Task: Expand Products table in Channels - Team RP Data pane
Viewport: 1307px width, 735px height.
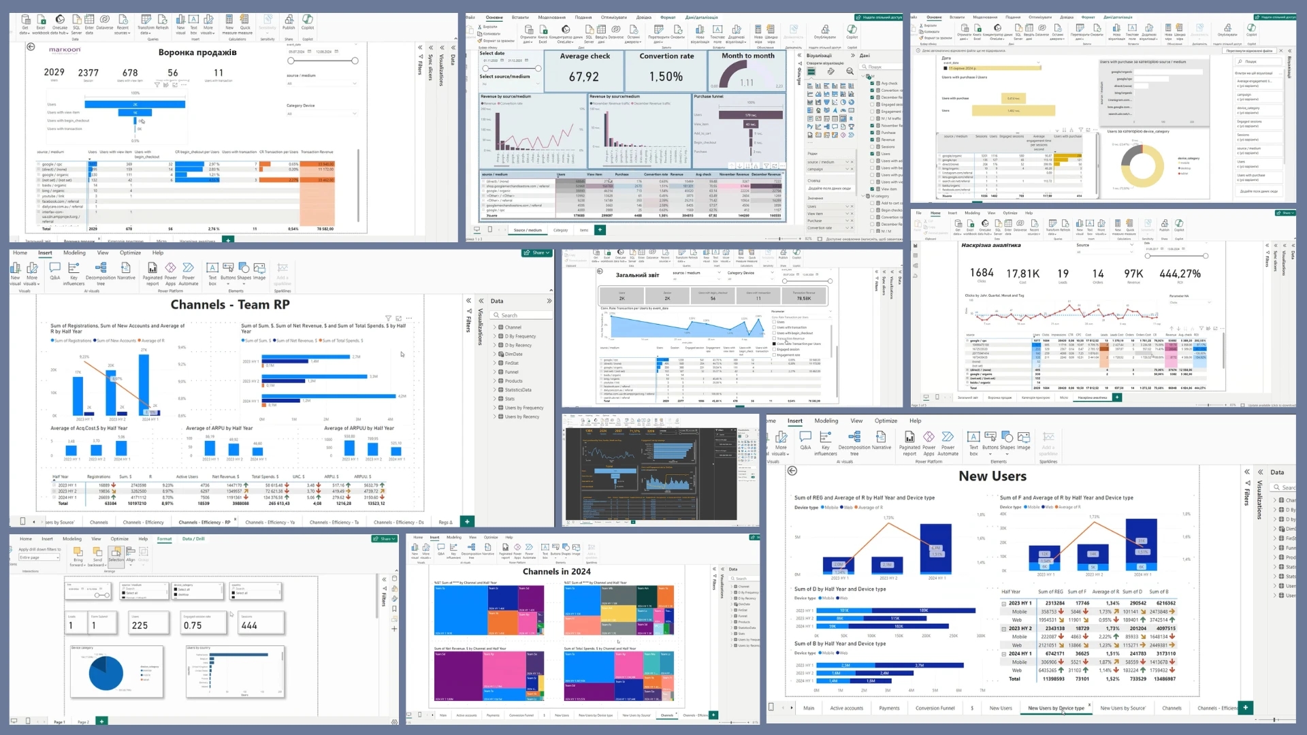Action: pyautogui.click(x=495, y=380)
